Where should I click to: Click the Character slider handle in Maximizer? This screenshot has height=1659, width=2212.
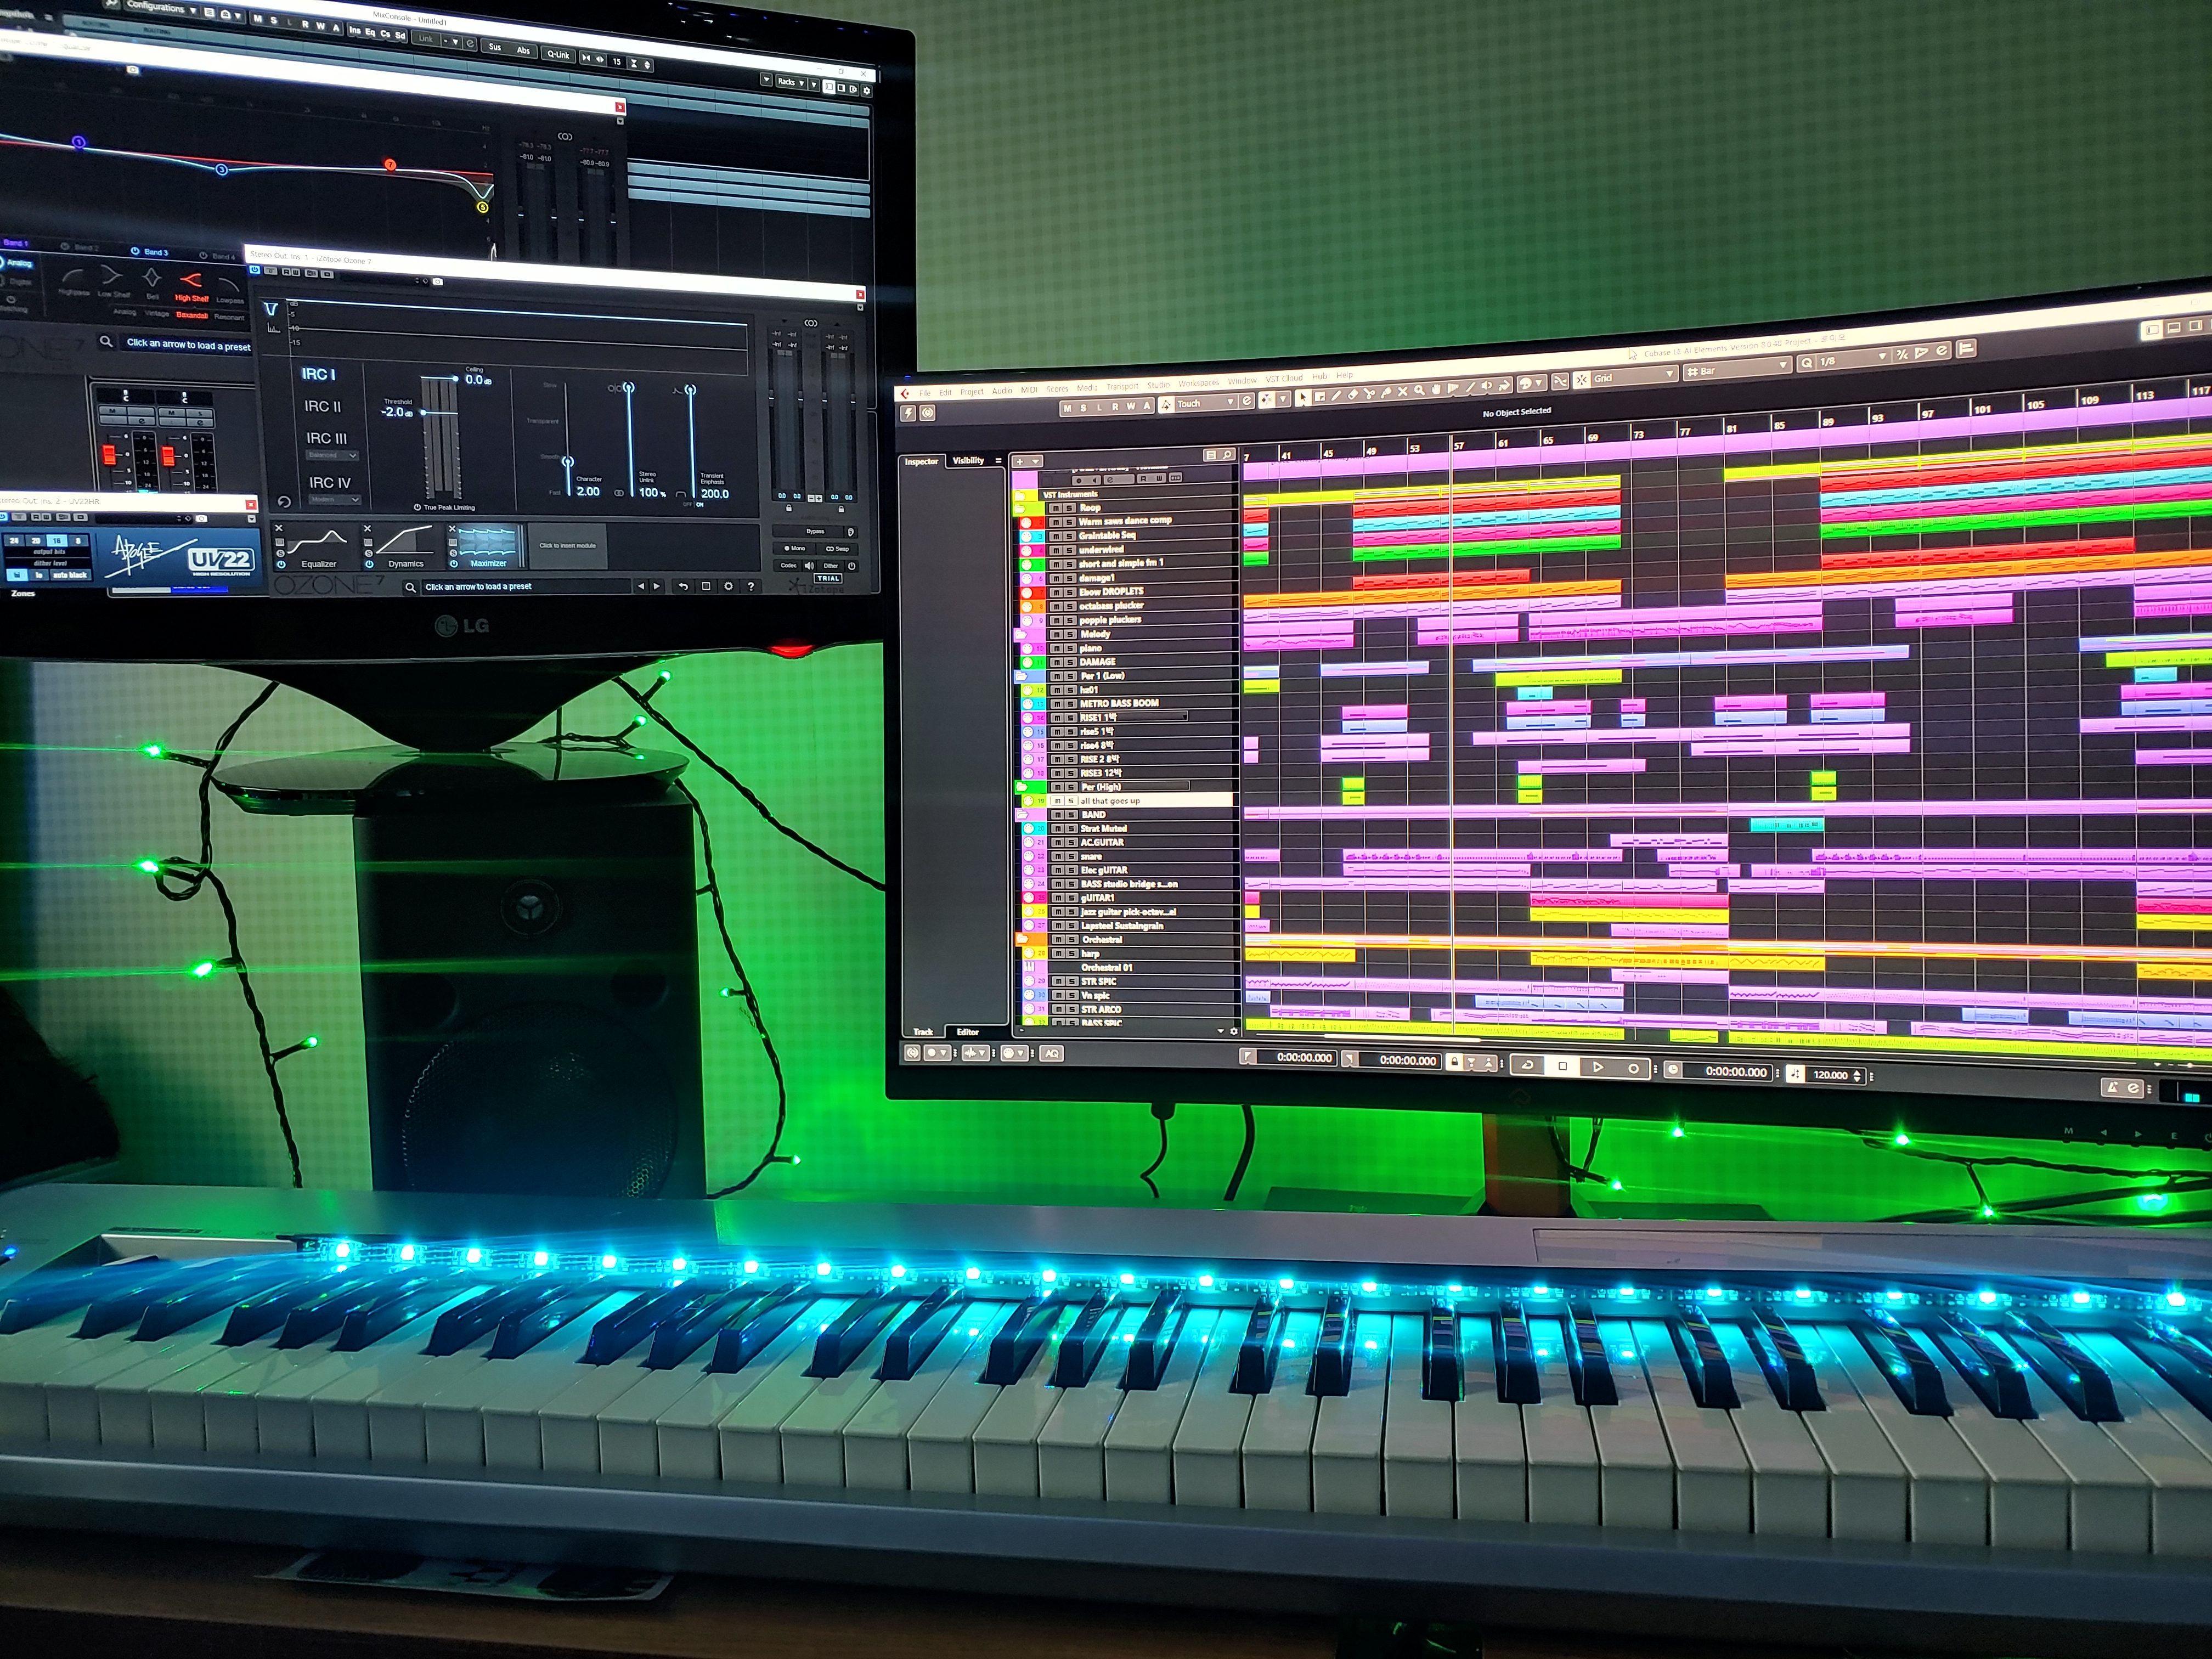[568, 462]
